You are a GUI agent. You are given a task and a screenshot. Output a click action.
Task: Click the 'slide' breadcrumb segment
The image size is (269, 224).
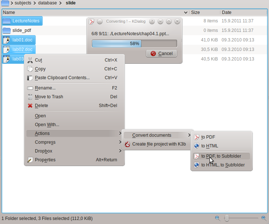(71, 3)
